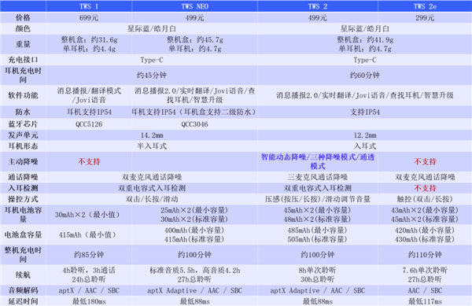Select the 约60分钟 charging time cell
The image size is (472, 306).
coord(365,76)
